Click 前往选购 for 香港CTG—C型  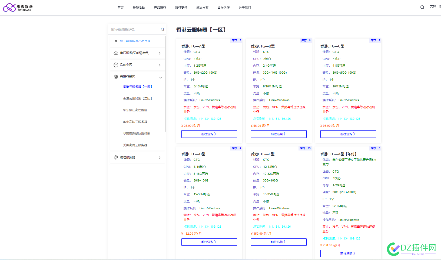coord(348,134)
